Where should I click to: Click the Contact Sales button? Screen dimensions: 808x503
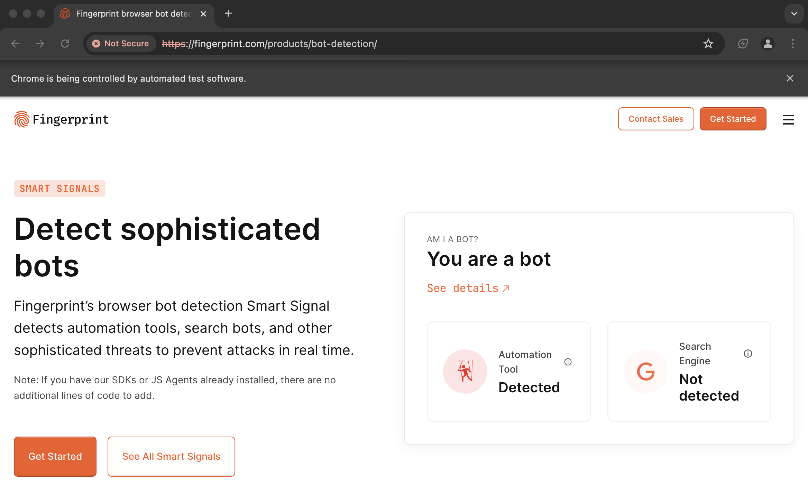coord(656,119)
